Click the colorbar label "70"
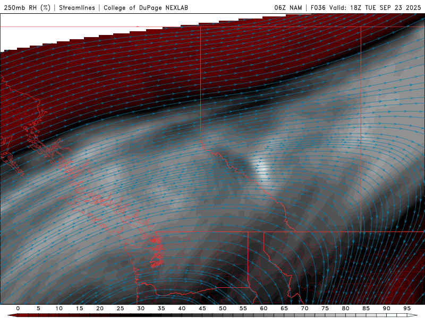The image size is (425, 318). click(x=304, y=308)
